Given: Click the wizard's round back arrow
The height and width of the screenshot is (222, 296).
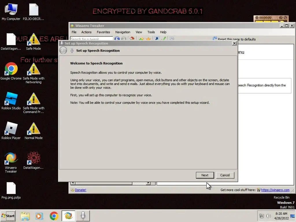Looking at the screenshot, I should (x=63, y=51).
